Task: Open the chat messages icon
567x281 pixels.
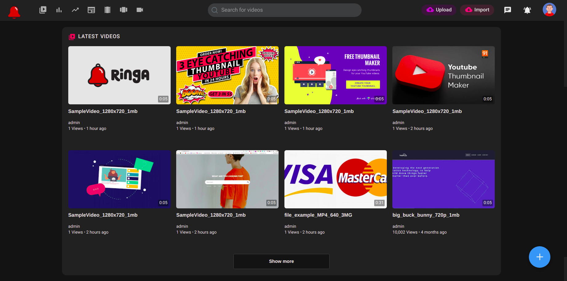Action: click(x=507, y=10)
